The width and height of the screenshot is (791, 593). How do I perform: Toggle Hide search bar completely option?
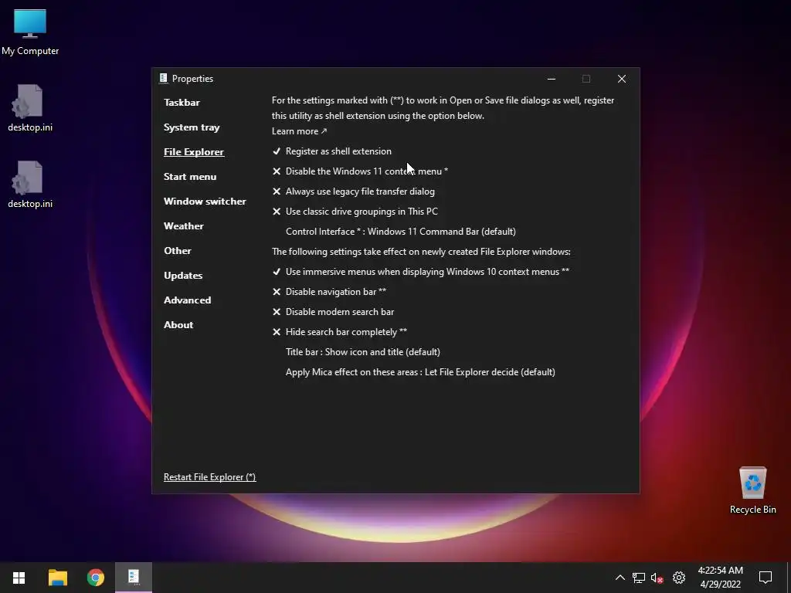[x=340, y=332]
